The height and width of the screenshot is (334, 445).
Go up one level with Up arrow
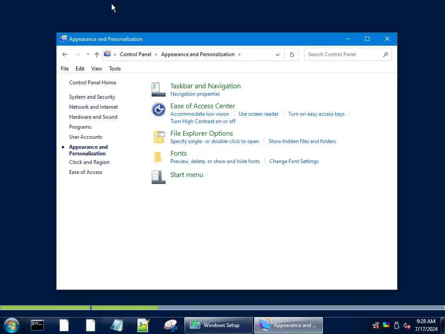pyautogui.click(x=97, y=54)
